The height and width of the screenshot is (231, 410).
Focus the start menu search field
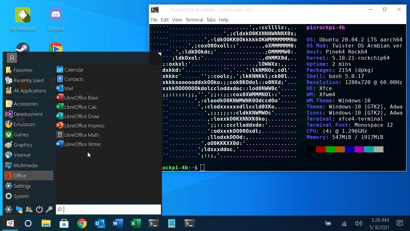tap(108, 210)
